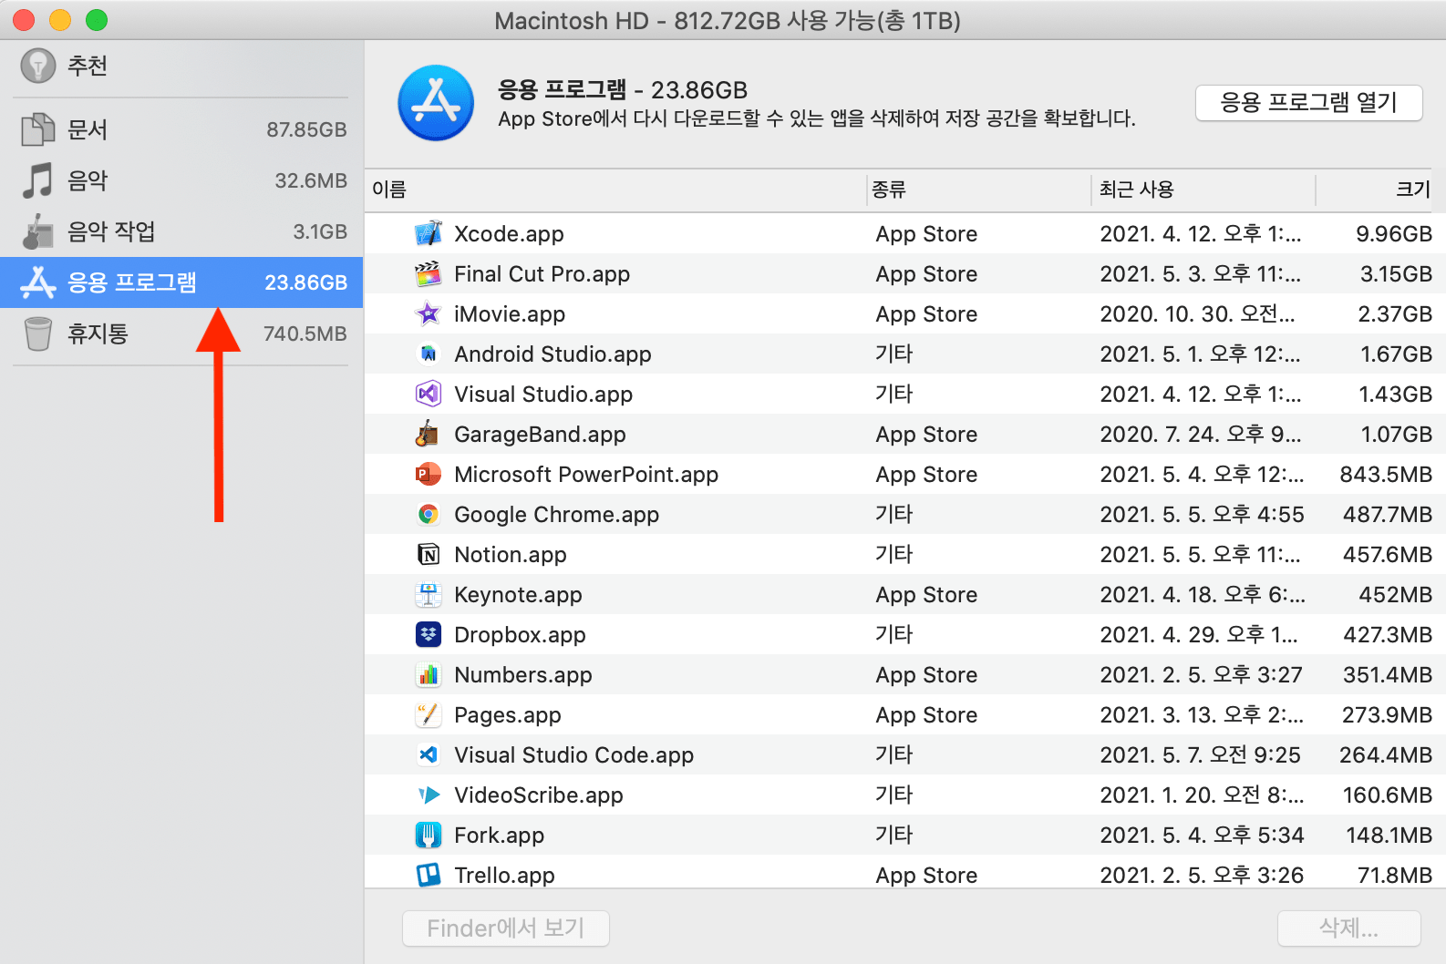Click the 843.5MB size value
The image size is (1446, 964).
[1386, 475]
